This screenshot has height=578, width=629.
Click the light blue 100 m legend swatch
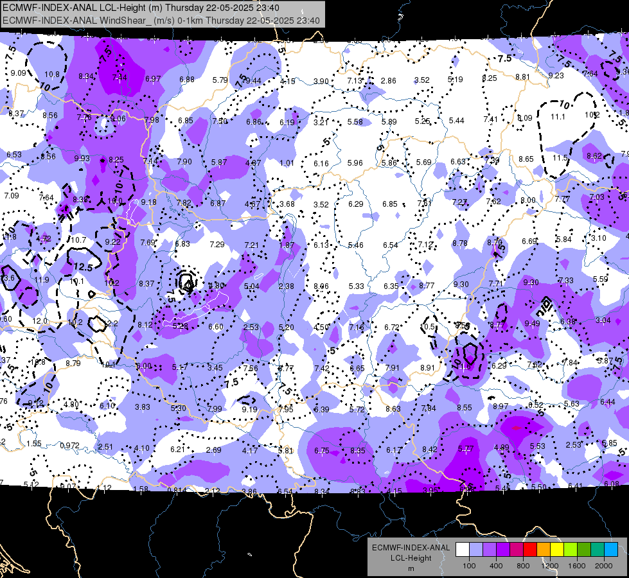(x=476, y=550)
